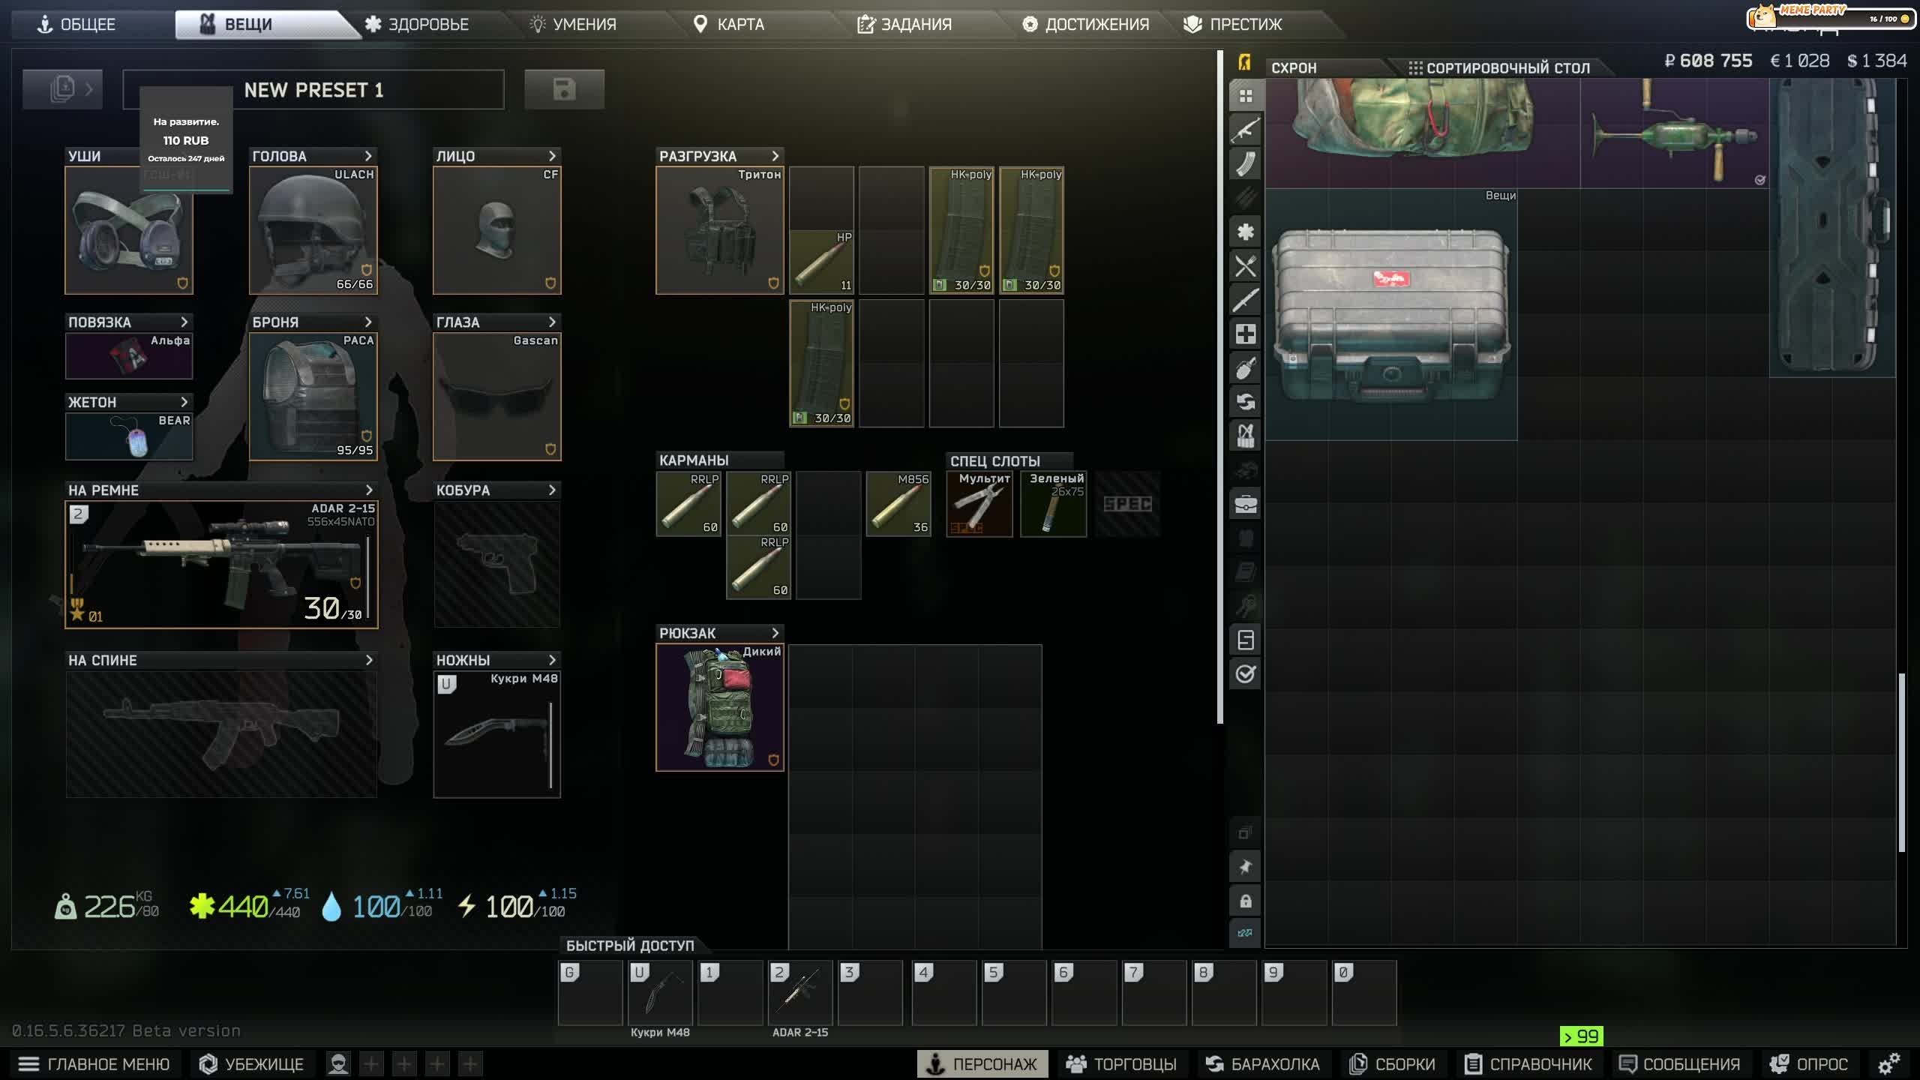This screenshot has height=1080, width=1920.
Task: Toggle the all items grid filter
Action: point(1245,96)
